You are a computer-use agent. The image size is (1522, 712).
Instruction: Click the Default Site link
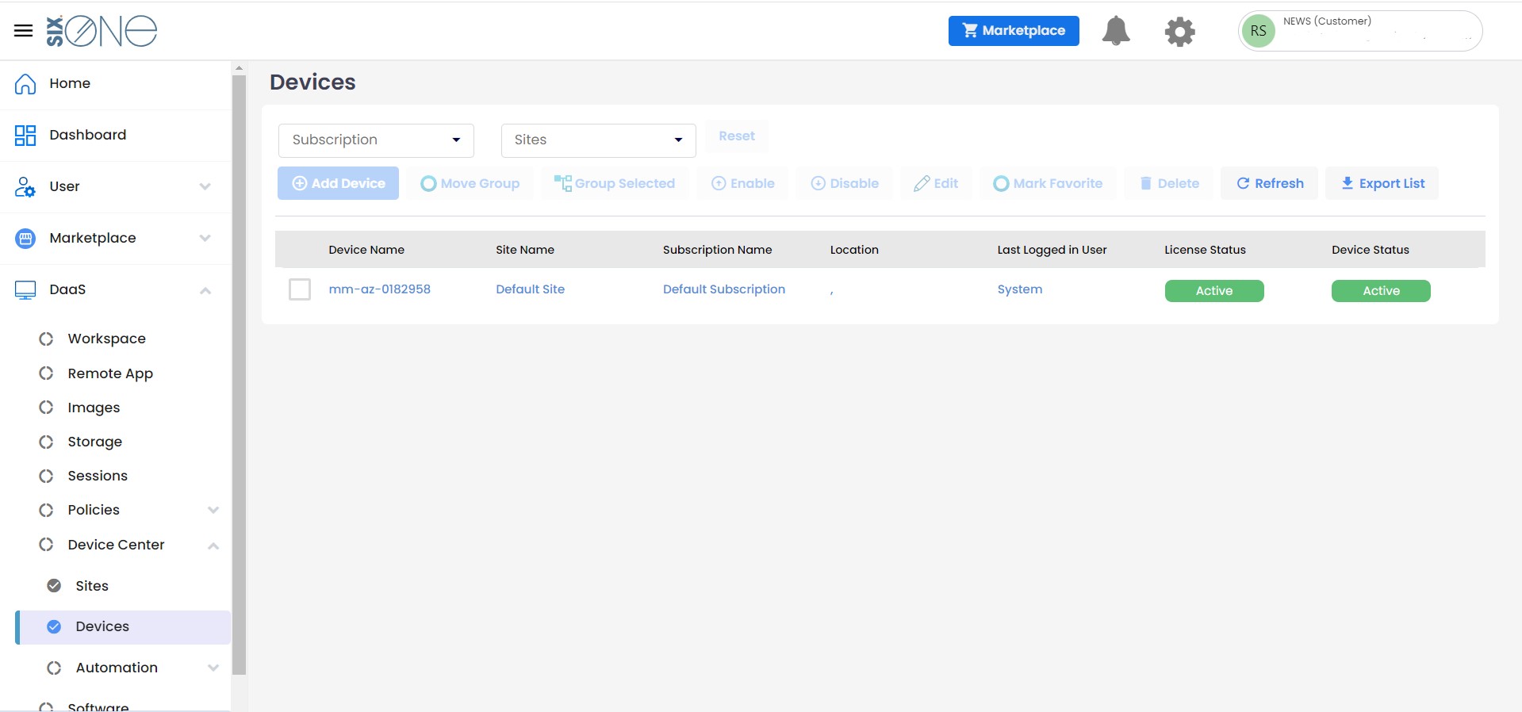click(530, 289)
